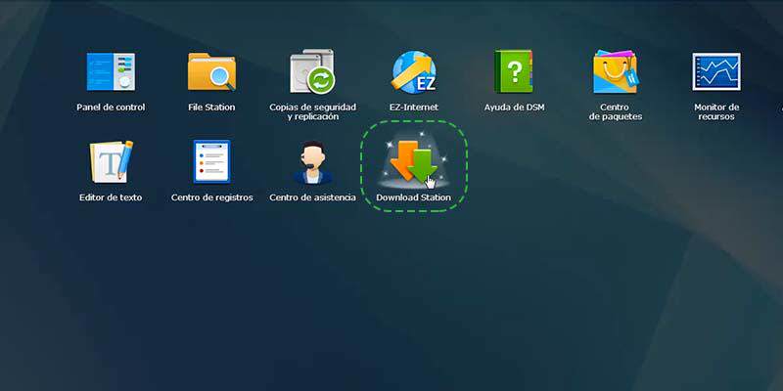The height and width of the screenshot is (391, 783).
Task: Open Centro de paquetes shopping bag icon
Action: coord(616,71)
